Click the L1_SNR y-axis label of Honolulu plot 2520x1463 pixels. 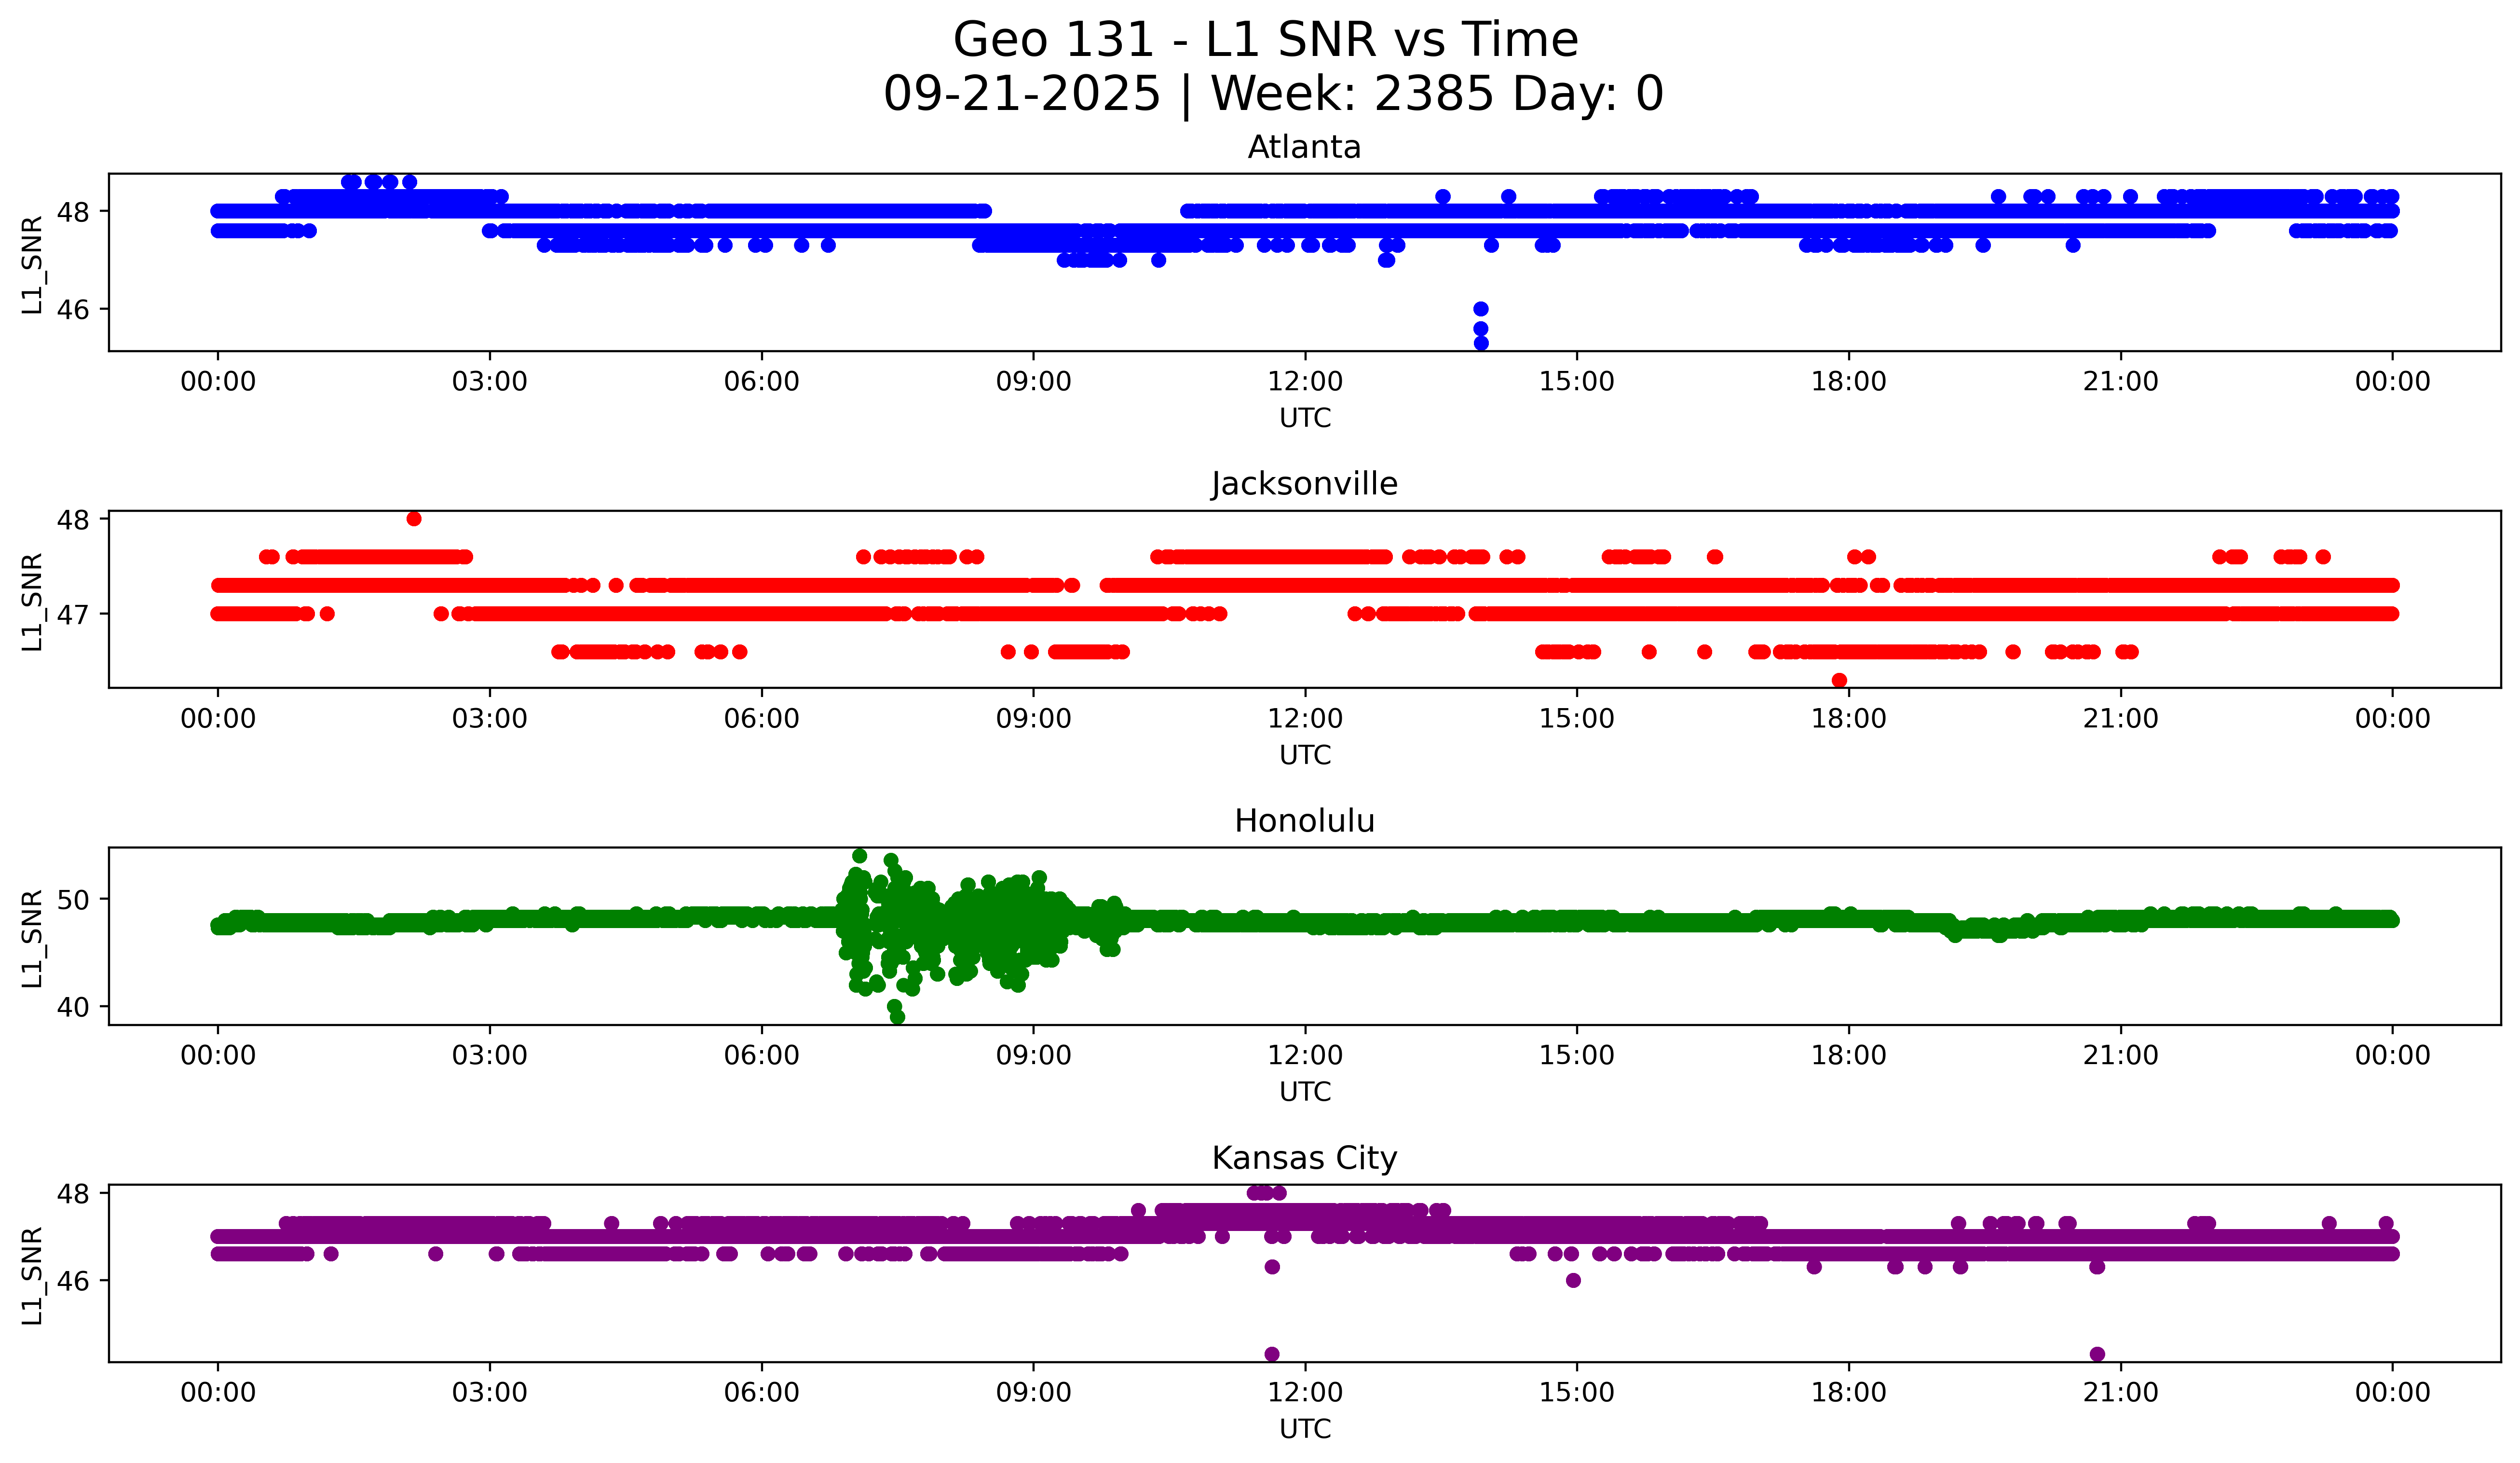[32, 937]
